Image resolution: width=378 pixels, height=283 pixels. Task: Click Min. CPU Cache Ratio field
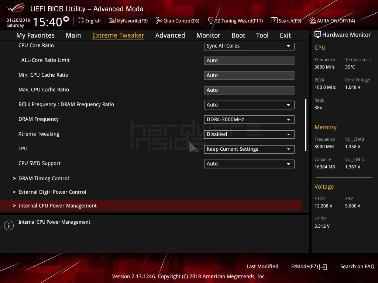click(249, 75)
